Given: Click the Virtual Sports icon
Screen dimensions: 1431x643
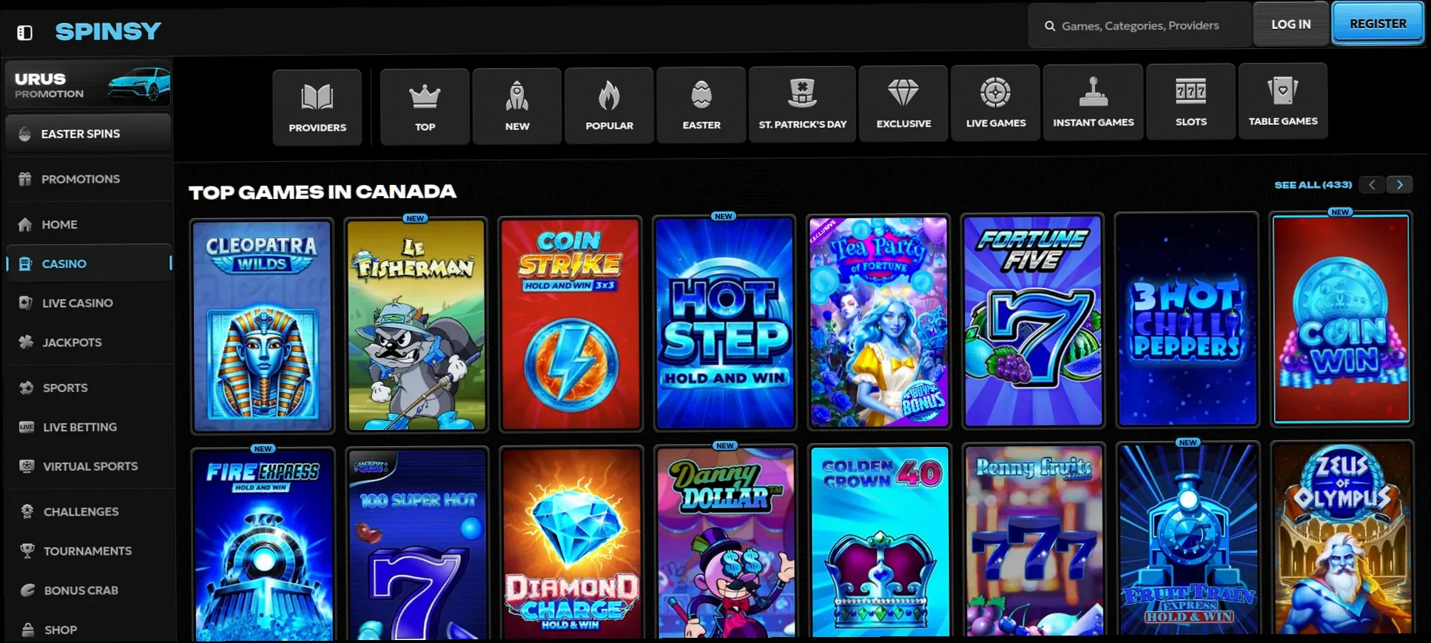Looking at the screenshot, I should point(27,466).
